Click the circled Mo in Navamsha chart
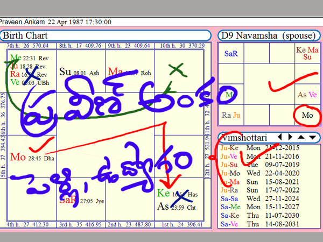The image size is (323, 242). (x=307, y=115)
